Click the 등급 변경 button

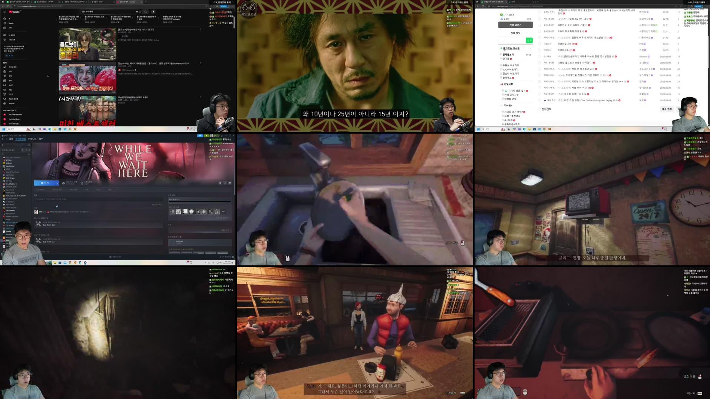click(x=667, y=109)
